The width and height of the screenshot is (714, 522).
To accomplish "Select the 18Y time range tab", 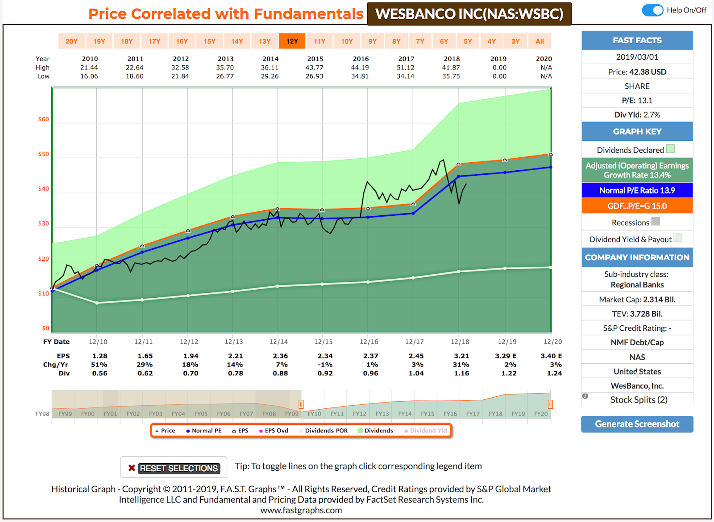I will coord(127,41).
